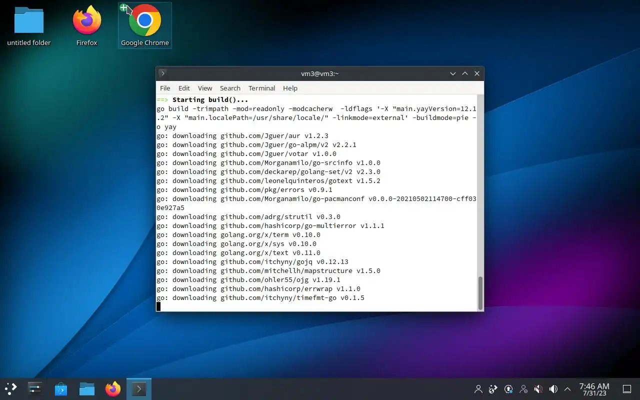The width and height of the screenshot is (640, 400).
Task: Open the untitled folder on desktop
Action: 29,26
